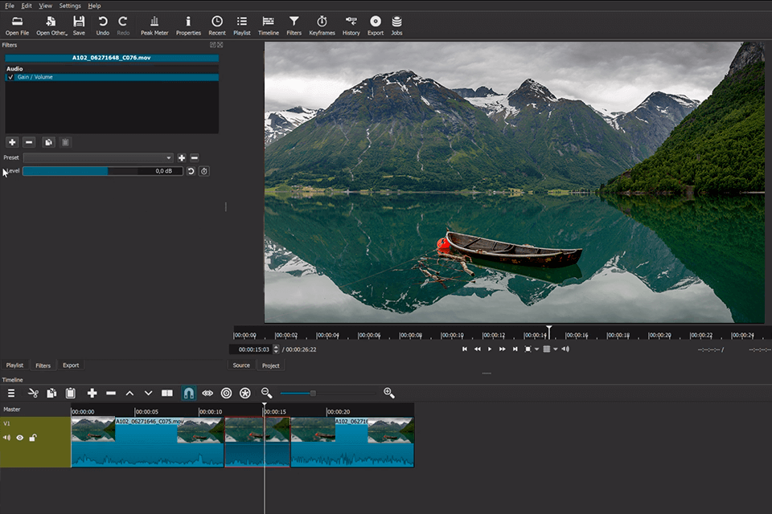Zoom in the timeline with magnifier
772x514 pixels.
389,393
